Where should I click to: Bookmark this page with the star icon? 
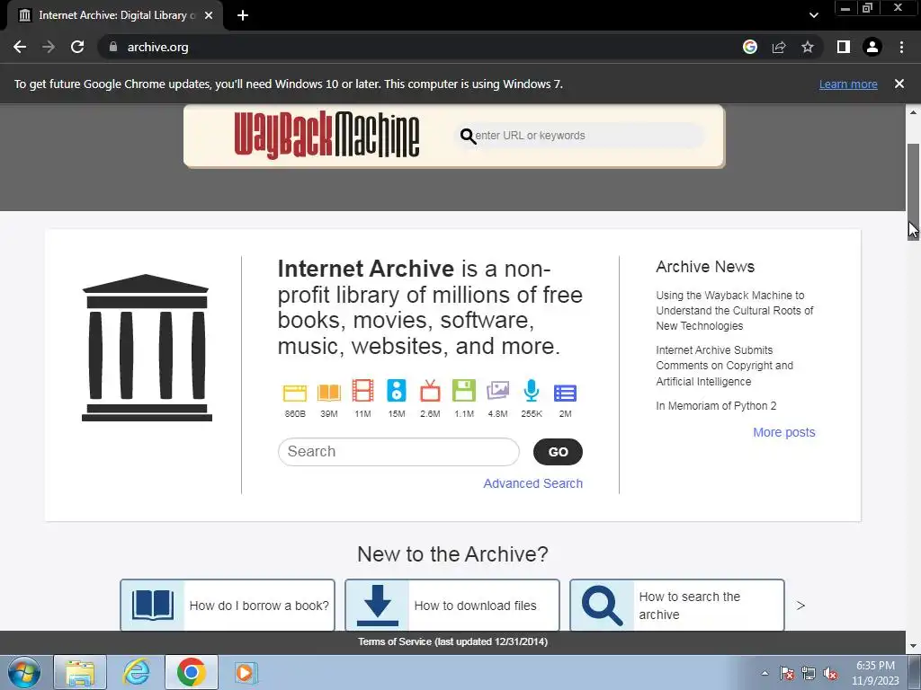tap(808, 47)
